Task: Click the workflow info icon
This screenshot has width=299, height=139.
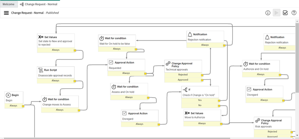Action: (268, 13)
